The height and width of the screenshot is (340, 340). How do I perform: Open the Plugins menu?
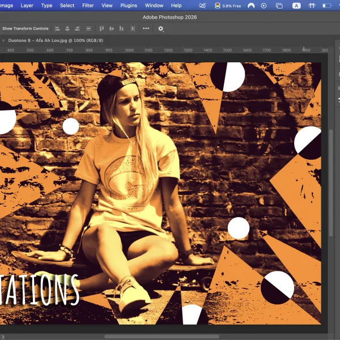click(129, 6)
